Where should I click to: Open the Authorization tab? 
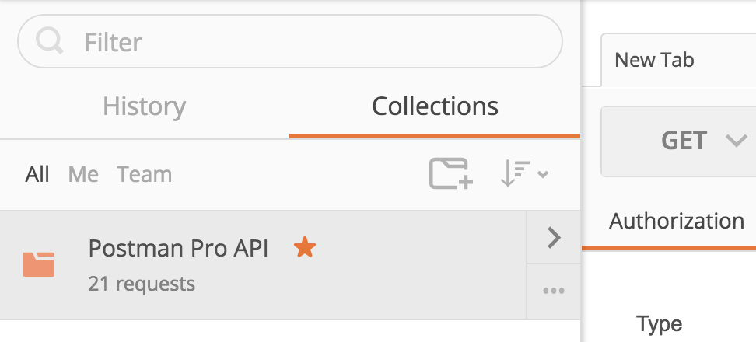pyautogui.click(x=677, y=221)
